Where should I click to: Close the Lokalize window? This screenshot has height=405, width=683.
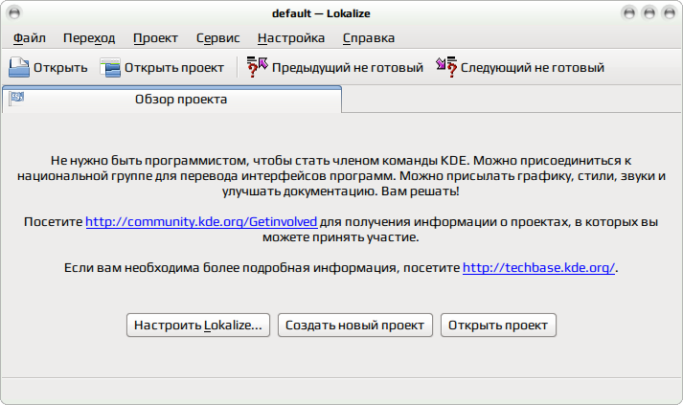coord(669,13)
